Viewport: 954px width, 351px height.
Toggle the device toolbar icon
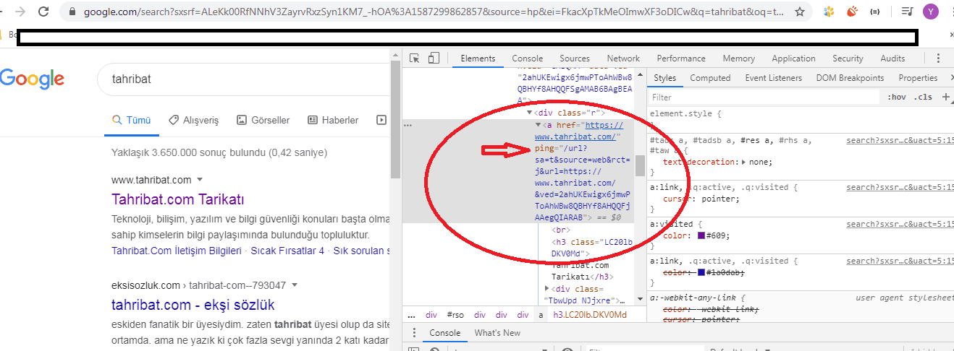tap(434, 58)
